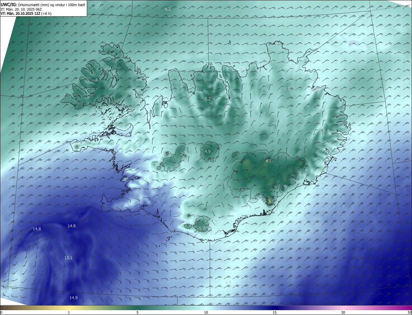Click the color scale label 15
This screenshot has height=315, width=412.
pyautogui.click(x=275, y=312)
